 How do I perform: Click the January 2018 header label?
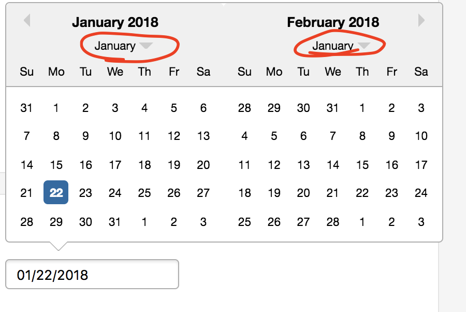pos(115,22)
